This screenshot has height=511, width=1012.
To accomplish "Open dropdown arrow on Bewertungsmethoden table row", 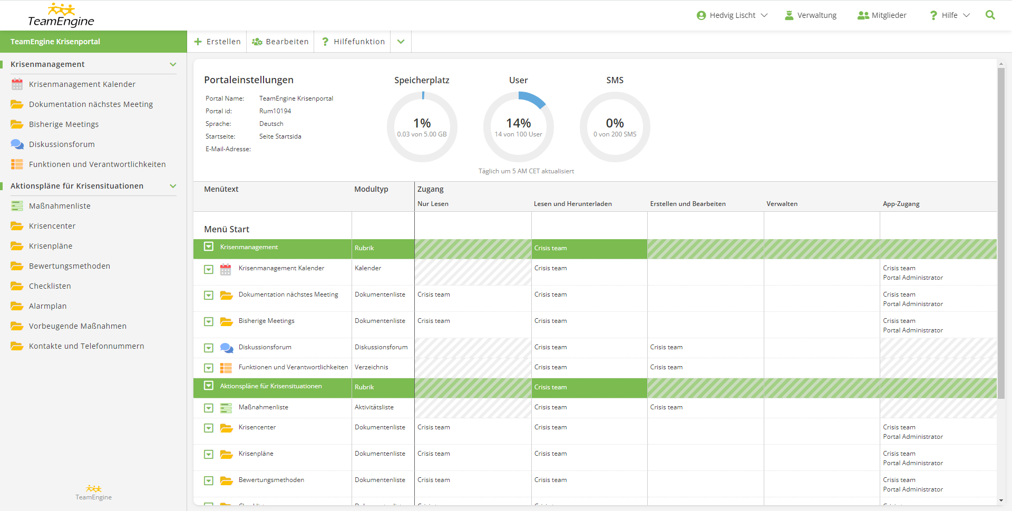I will coord(209,481).
